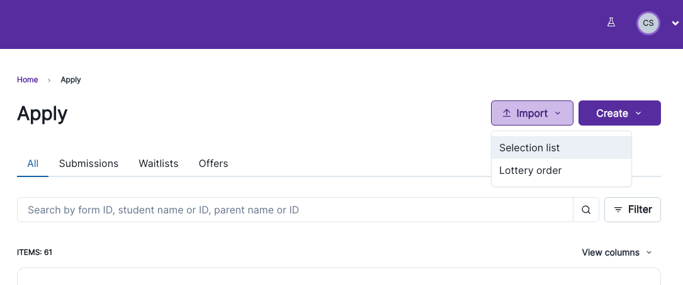Click the flask labs icon in header
Image resolution: width=683 pixels, height=285 pixels.
[x=611, y=23]
